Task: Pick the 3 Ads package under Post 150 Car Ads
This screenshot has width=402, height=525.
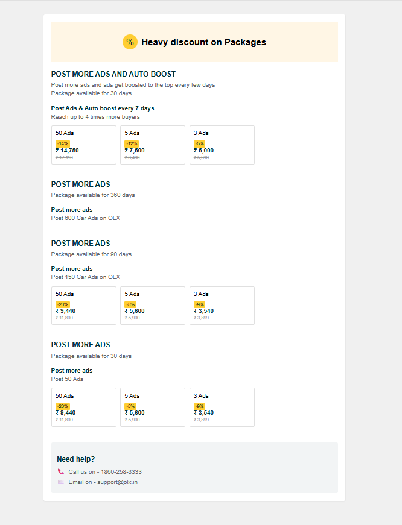Action: point(222,306)
